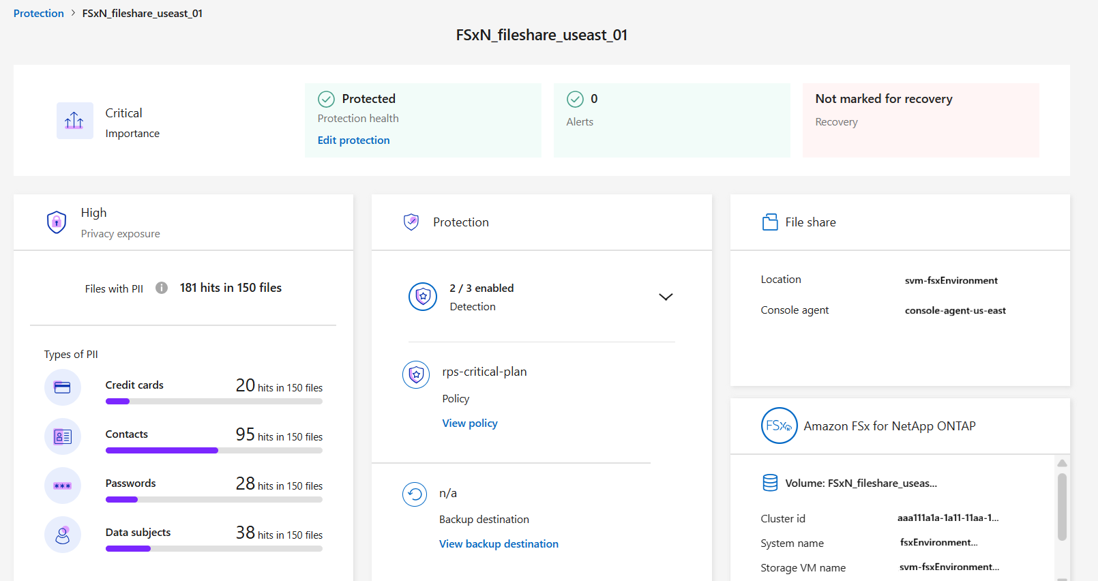Open the Edit protection link

click(353, 140)
